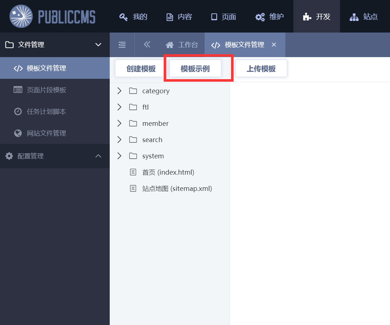Toggle the sidebar collapse hamburger icon
The image size is (390, 325).
[122, 45]
